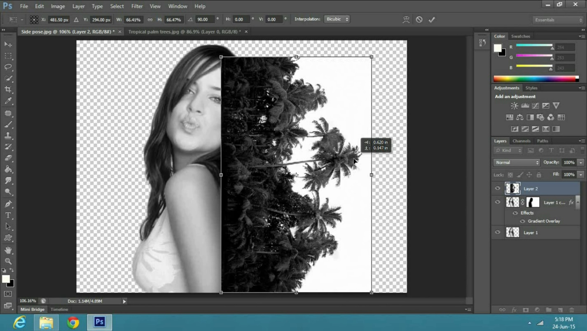Open the Interpolation Bicubic dropdown
Image resolution: width=587 pixels, height=331 pixels.
[337, 19]
